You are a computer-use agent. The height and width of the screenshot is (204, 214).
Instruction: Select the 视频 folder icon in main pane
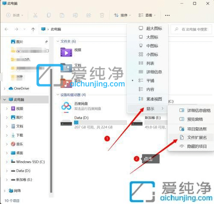(66, 52)
